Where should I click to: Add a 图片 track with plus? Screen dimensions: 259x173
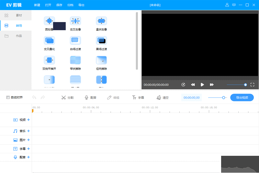(x=28, y=140)
